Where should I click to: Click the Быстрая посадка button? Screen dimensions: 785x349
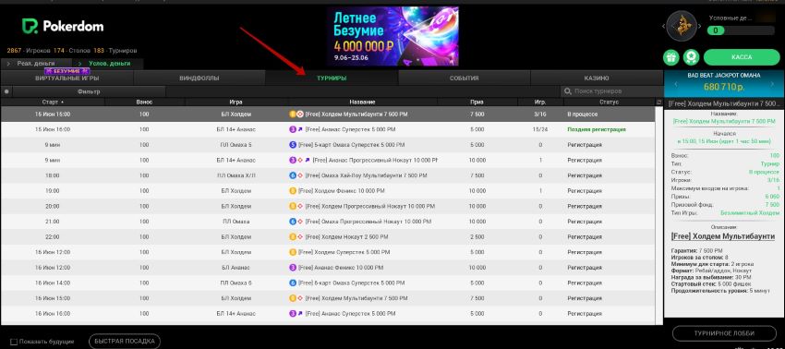(125, 342)
